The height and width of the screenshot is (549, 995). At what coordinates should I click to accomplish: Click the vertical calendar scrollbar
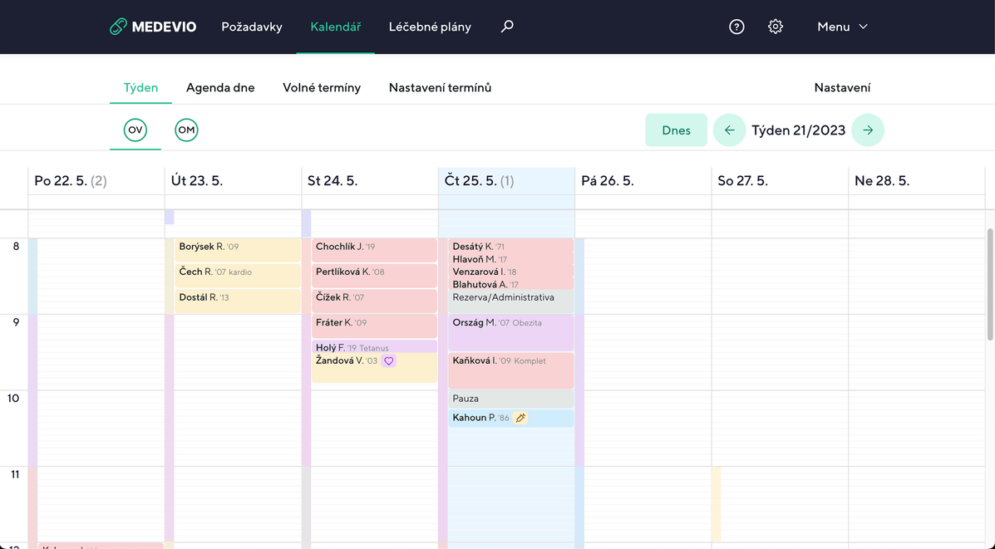click(x=989, y=282)
